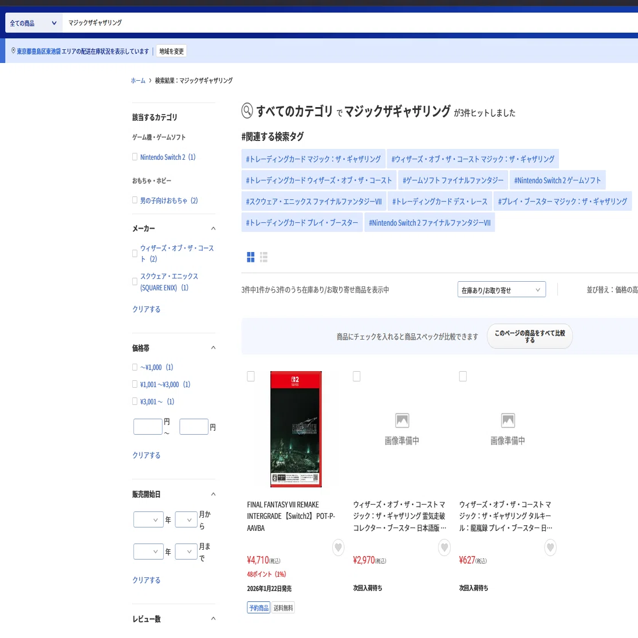This screenshot has height=638, width=638.
Task: Click the 予約商品 badge
Action: pos(258,608)
